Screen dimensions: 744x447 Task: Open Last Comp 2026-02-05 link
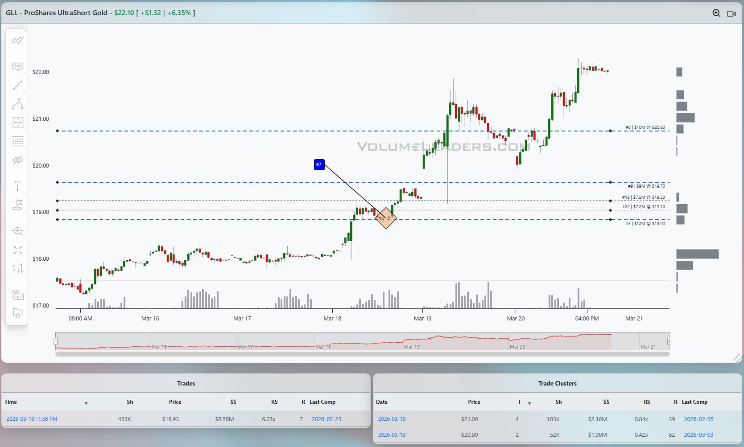point(699,419)
